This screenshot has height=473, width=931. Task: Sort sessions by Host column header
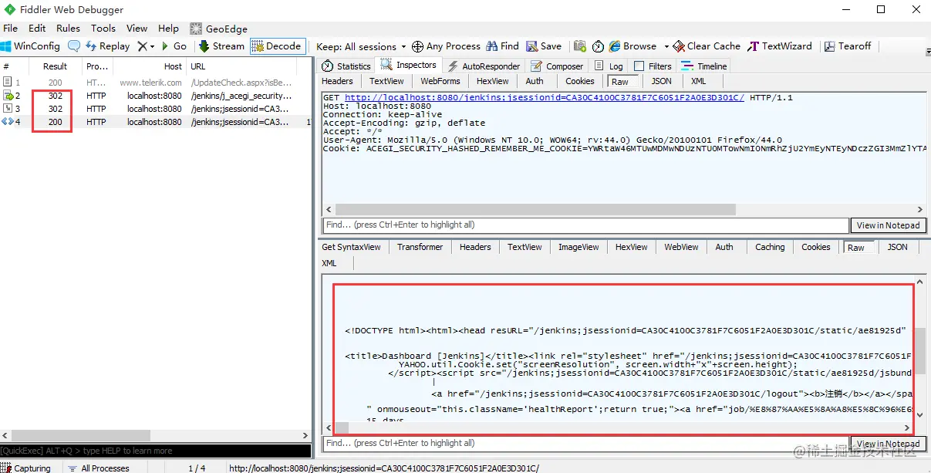pyautogui.click(x=149, y=66)
